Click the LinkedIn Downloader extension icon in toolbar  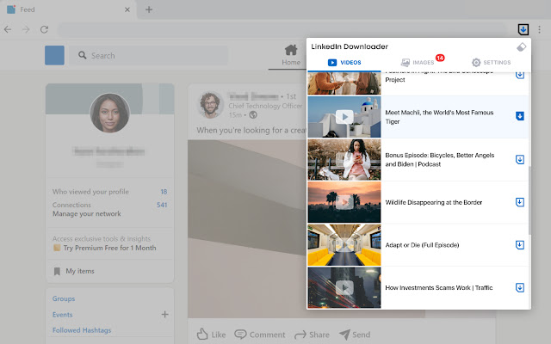(x=523, y=29)
